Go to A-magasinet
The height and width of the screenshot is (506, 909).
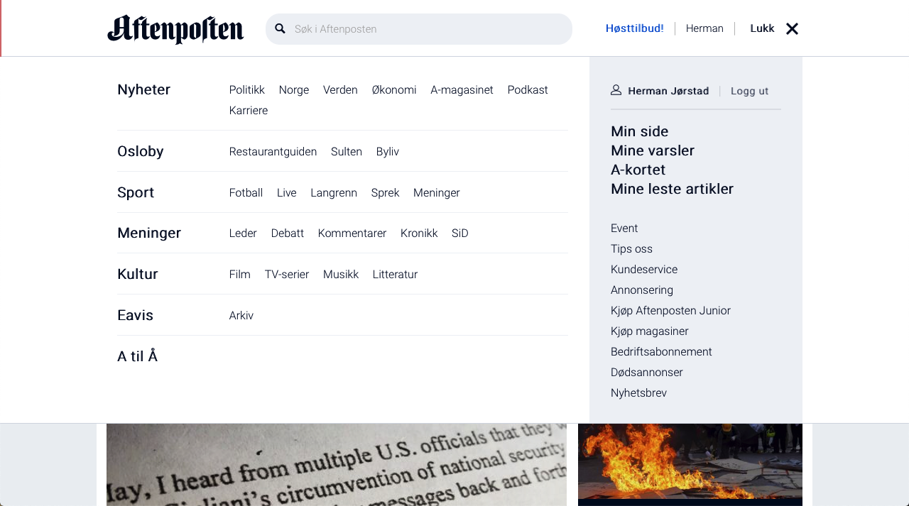(462, 90)
